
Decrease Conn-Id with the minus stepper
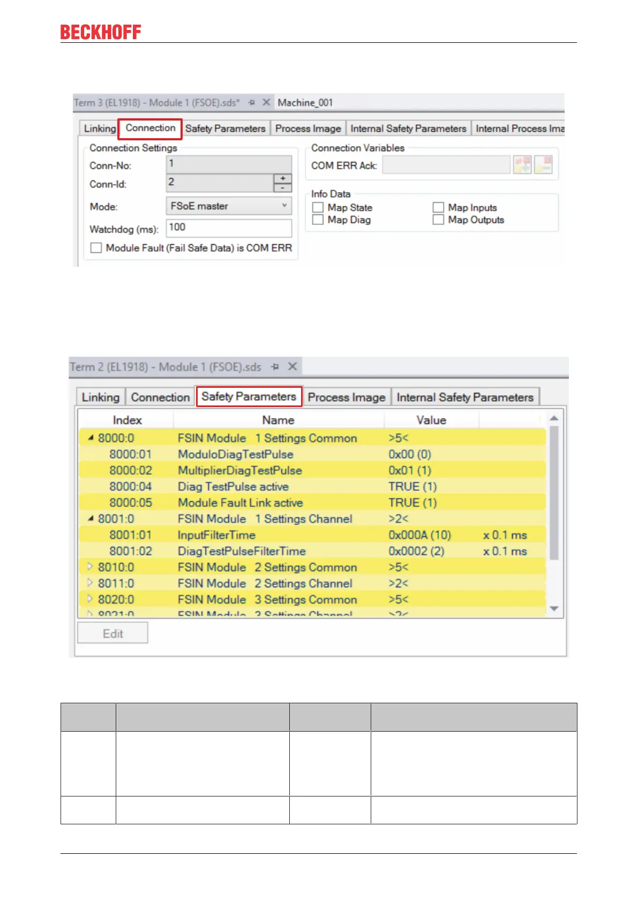pos(282,187)
